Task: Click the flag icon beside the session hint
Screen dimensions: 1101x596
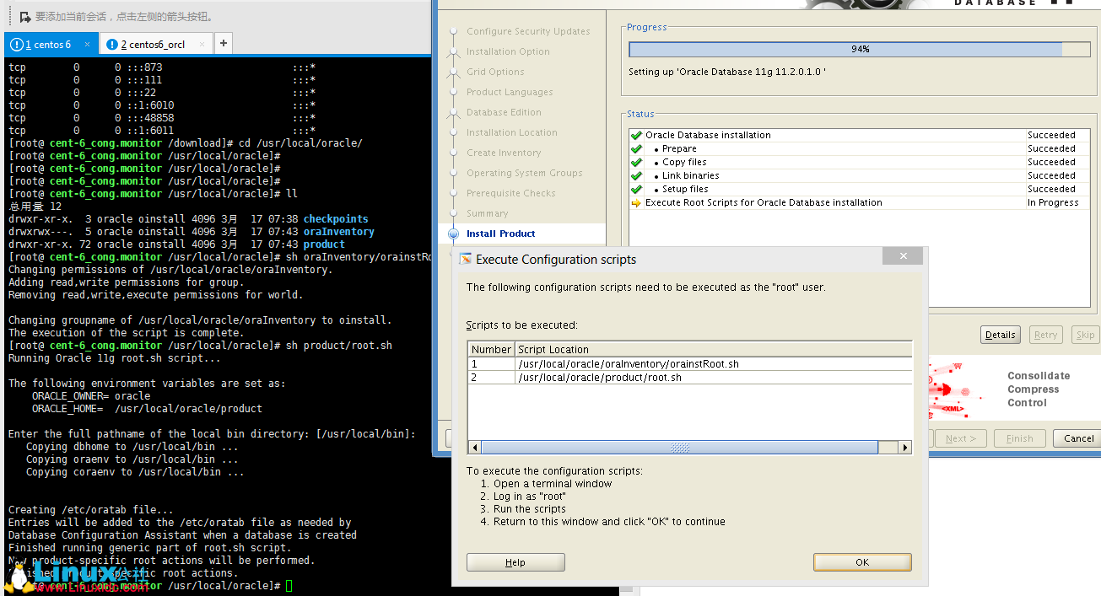Action: (25, 17)
